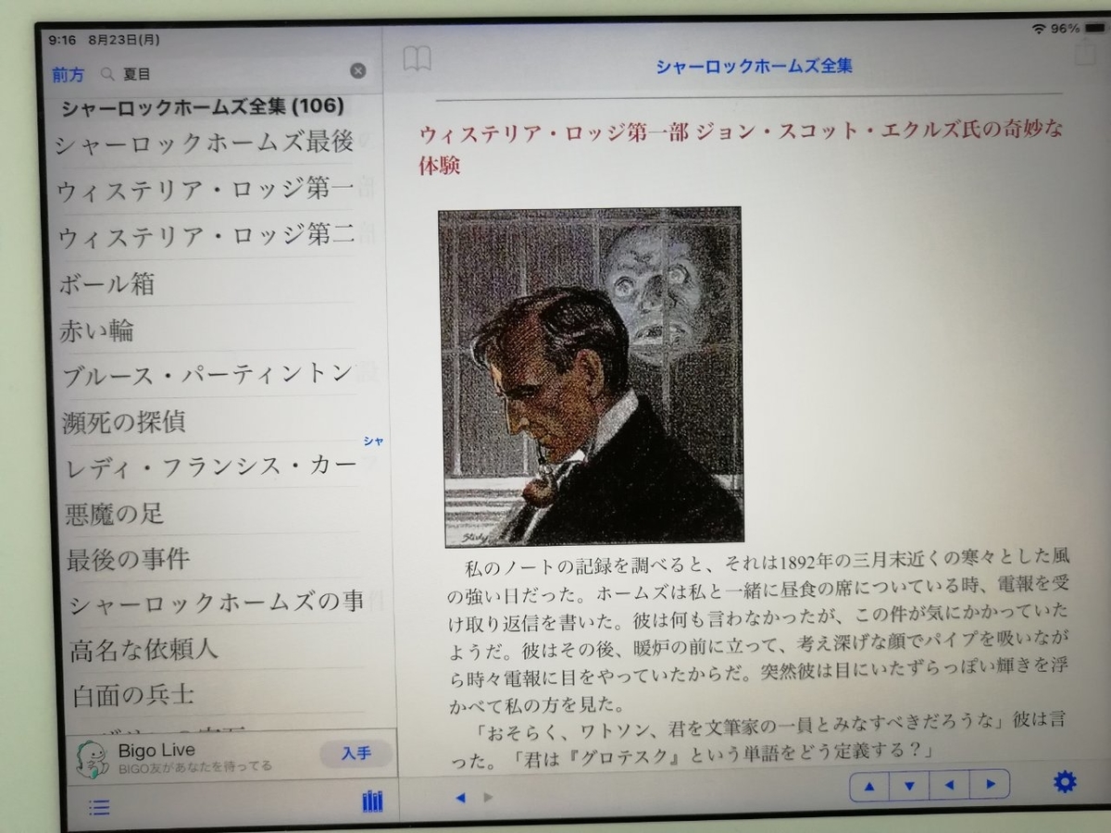Go back with small left arrow
The height and width of the screenshot is (833, 1111).
pyautogui.click(x=460, y=797)
